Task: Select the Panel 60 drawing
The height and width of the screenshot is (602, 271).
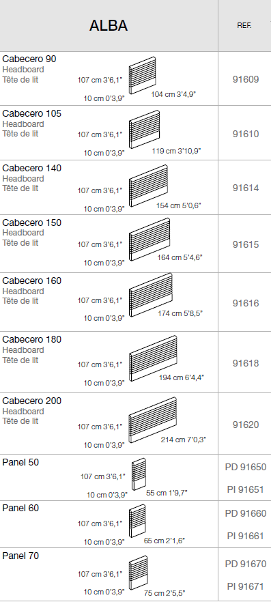Action: coord(138,521)
